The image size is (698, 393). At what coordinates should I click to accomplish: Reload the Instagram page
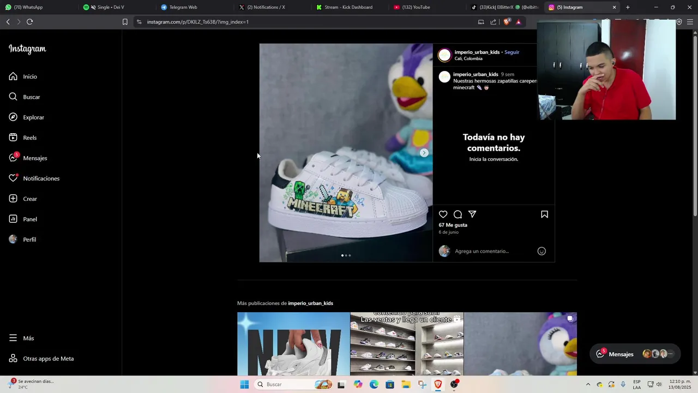[x=29, y=22]
